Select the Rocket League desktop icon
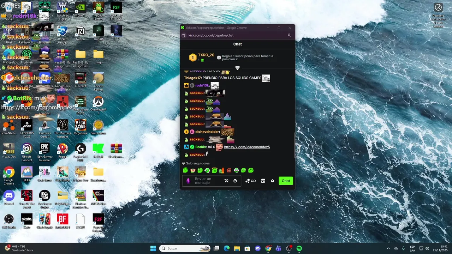The height and width of the screenshot is (254, 452). (63, 35)
